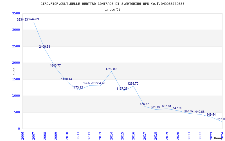
Task: Click data label 1306.28
Action: tap(89, 83)
